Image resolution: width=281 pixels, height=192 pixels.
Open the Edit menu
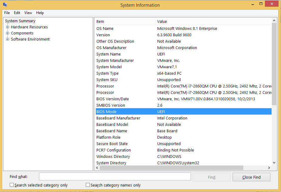17,13
